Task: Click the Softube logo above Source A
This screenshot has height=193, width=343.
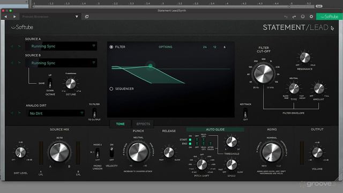Action: [x=22, y=27]
